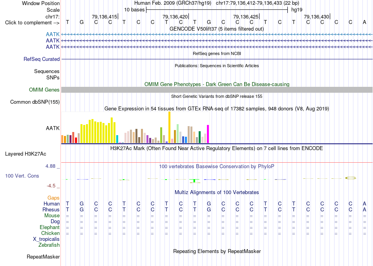Click the gray OMIM Genes bar
The image size is (373, 266).
217,90
